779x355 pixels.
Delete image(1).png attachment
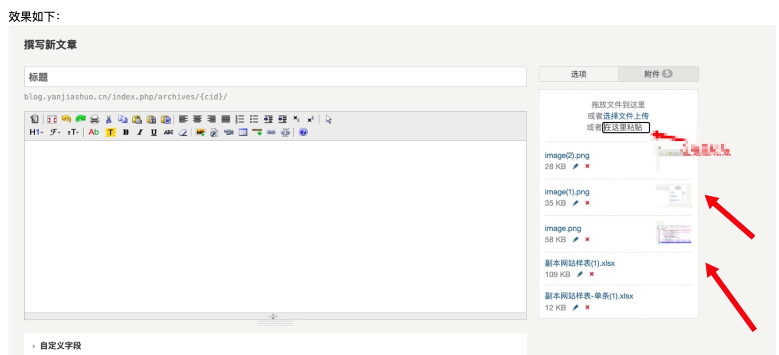587,203
